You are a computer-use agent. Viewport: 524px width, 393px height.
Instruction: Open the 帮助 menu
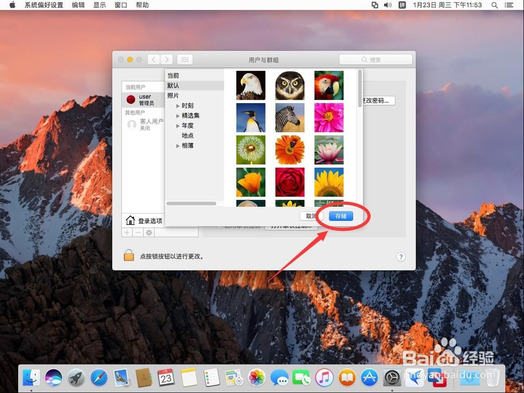(x=142, y=5)
